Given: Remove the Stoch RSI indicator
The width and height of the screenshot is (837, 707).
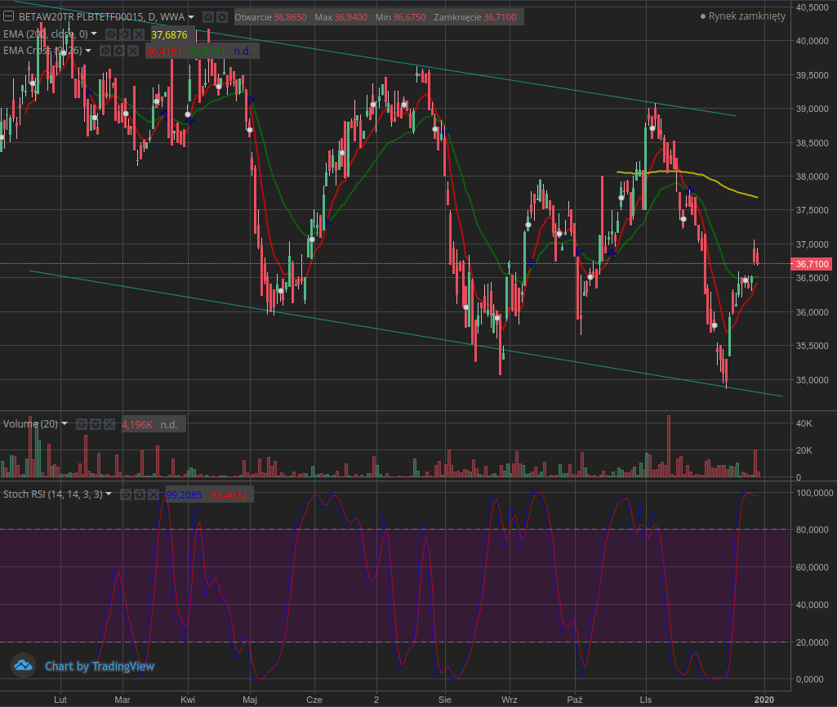Looking at the screenshot, I should tap(153, 494).
